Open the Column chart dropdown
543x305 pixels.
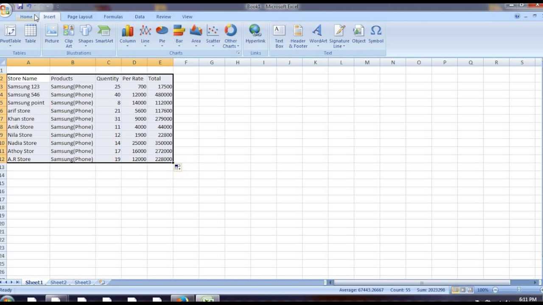[x=127, y=36]
